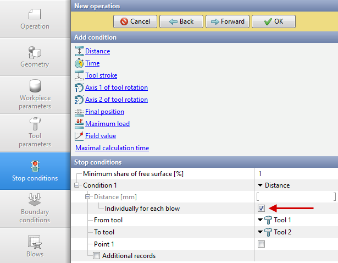338x263 pixels.
Task: Uncheck Individually for each blow
Action: pos(261,209)
